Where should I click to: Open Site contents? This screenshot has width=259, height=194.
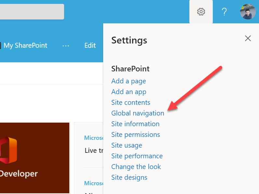[x=131, y=103]
